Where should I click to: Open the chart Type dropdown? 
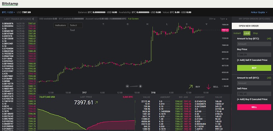pos(223,19)
